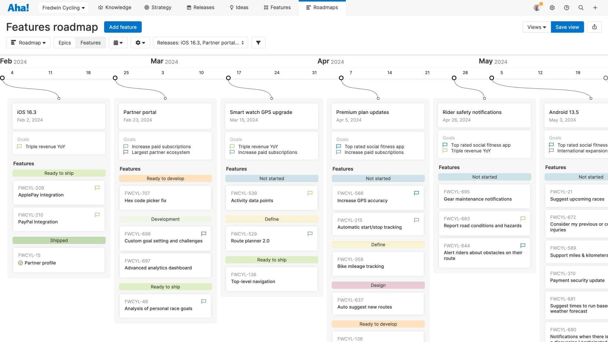
Task: Click the Add feature button
Action: click(x=123, y=27)
